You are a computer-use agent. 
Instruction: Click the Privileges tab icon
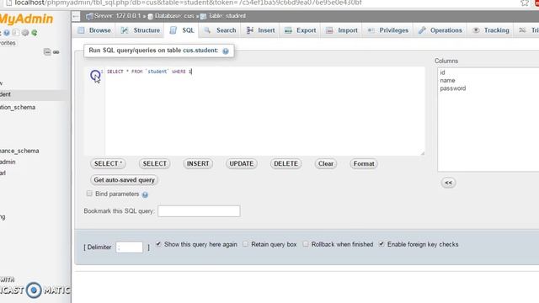pos(371,30)
